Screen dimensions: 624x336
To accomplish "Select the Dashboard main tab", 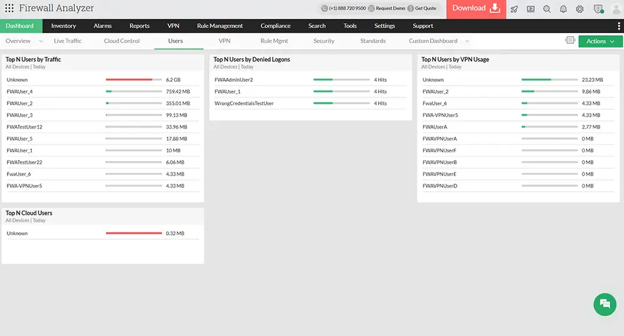I will pyautogui.click(x=21, y=26).
